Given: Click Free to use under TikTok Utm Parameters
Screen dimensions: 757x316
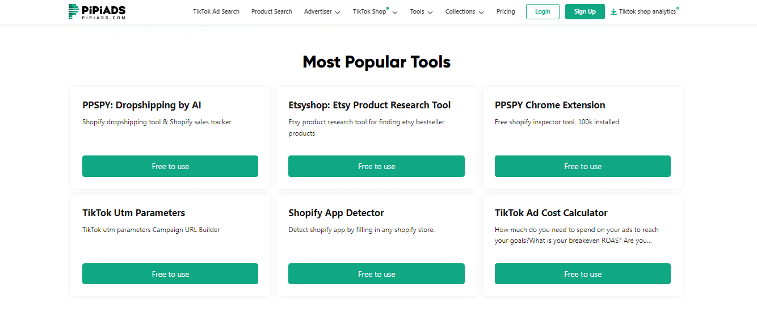Looking at the screenshot, I should coord(170,274).
